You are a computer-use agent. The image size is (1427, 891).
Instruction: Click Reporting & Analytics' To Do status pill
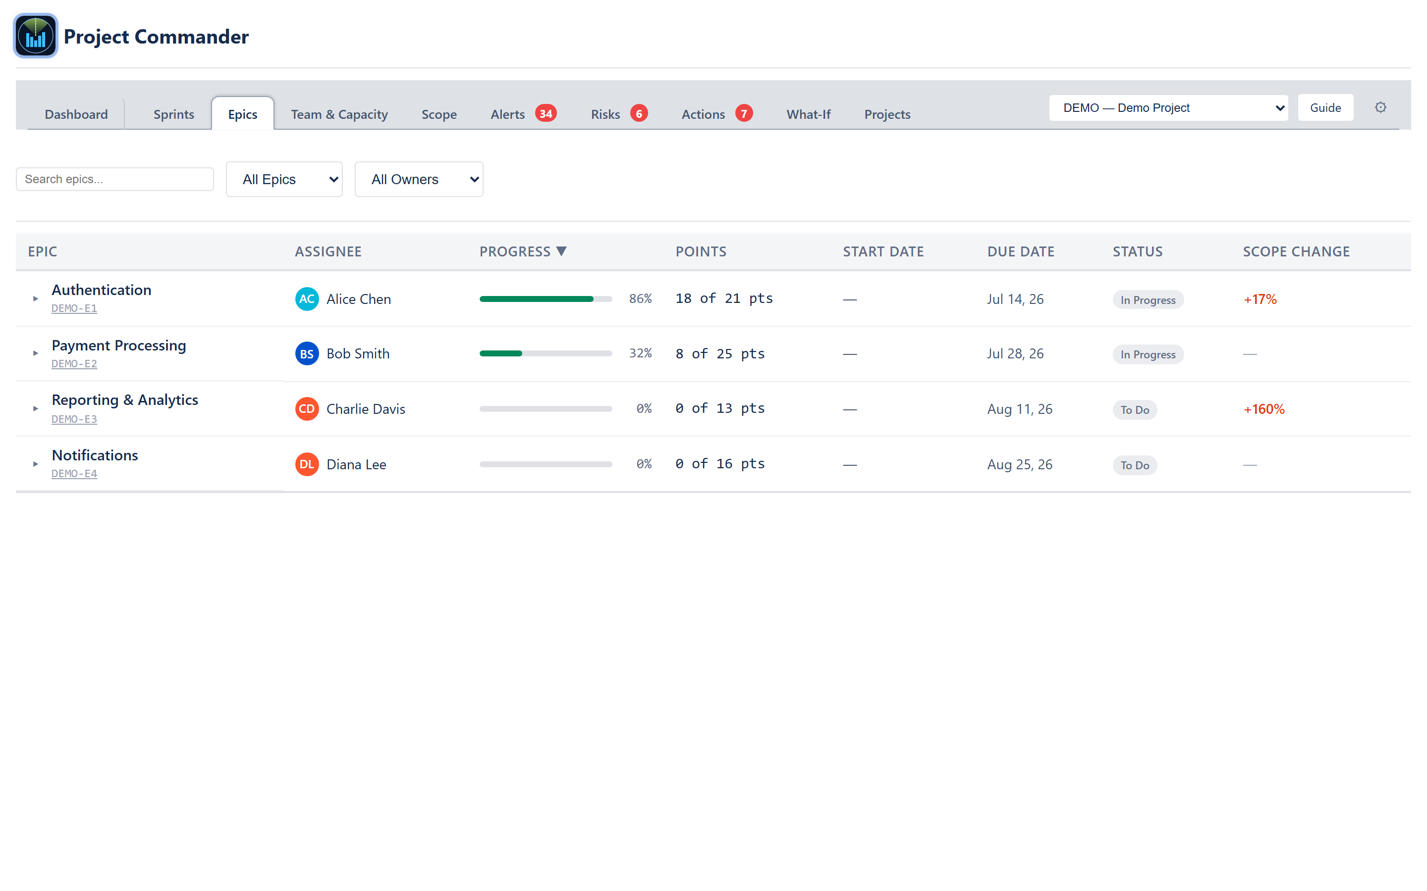[x=1135, y=410]
